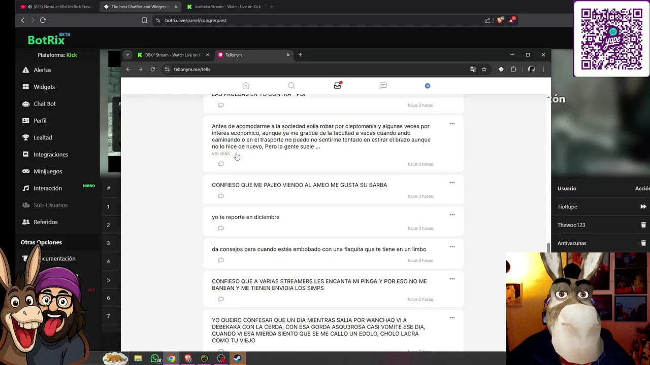Open File Explorer from the taskbar

(138, 358)
